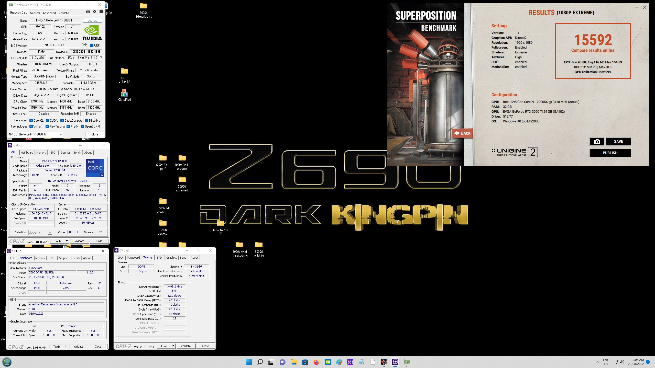
Task: Toggle the PhysX checkbox
Action: tap(68, 126)
